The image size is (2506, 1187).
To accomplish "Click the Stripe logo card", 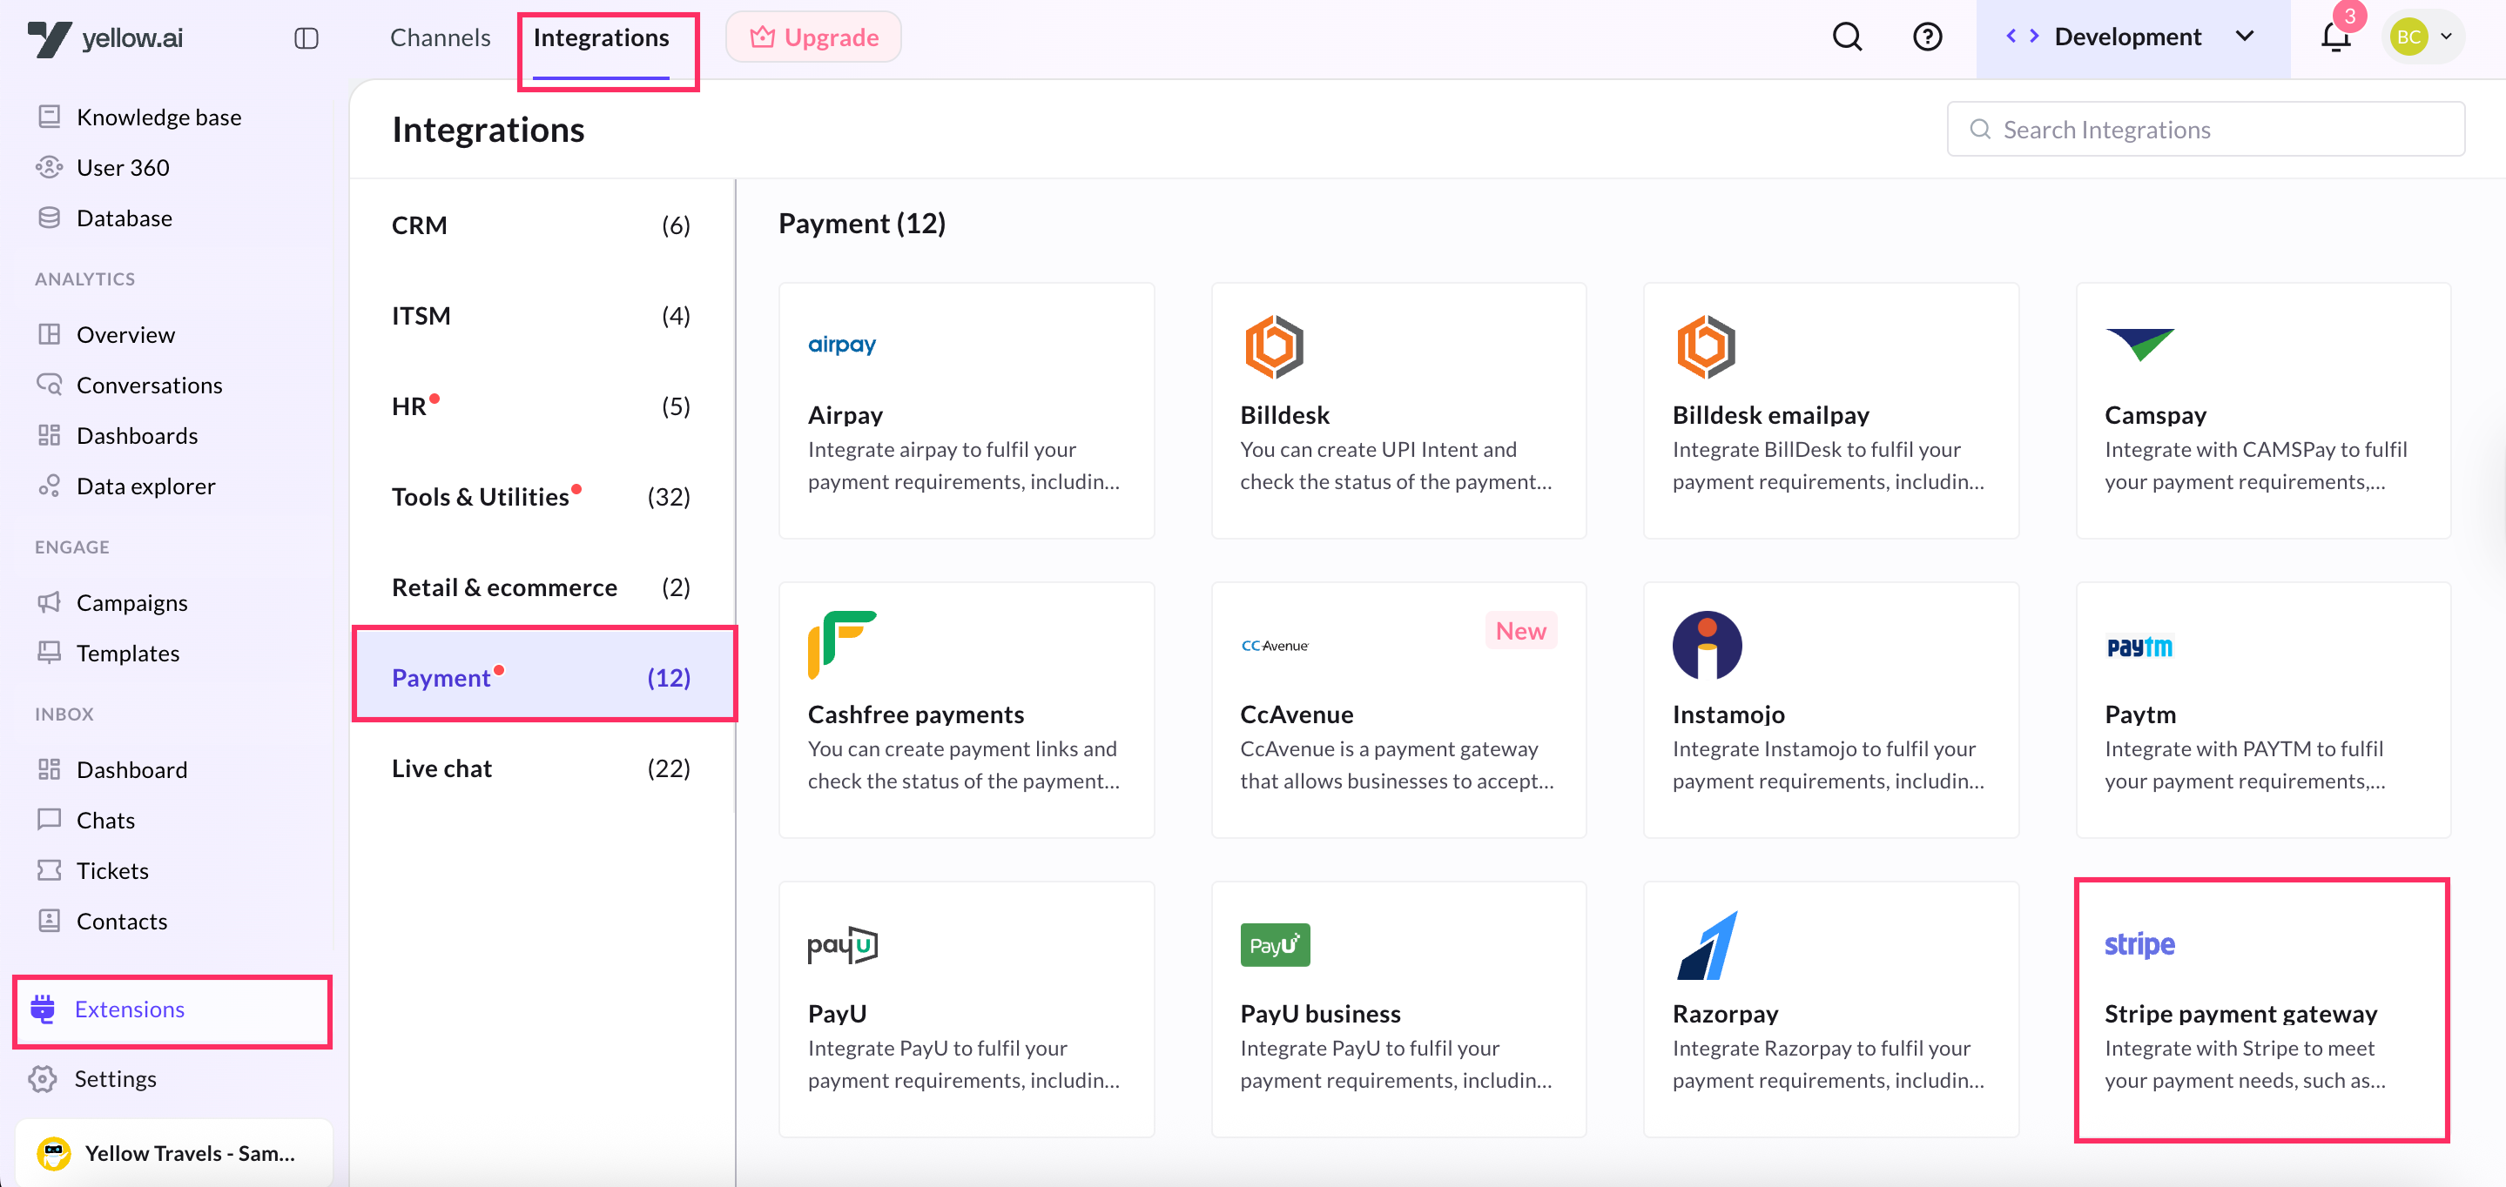I will tap(2139, 945).
